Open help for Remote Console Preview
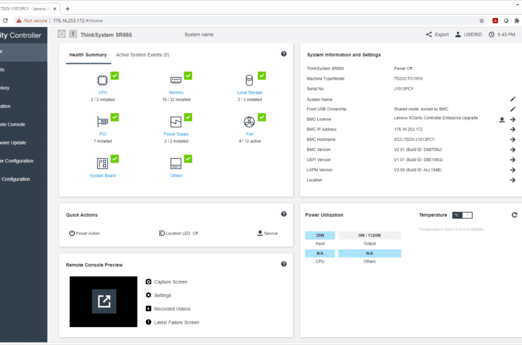 [284, 264]
